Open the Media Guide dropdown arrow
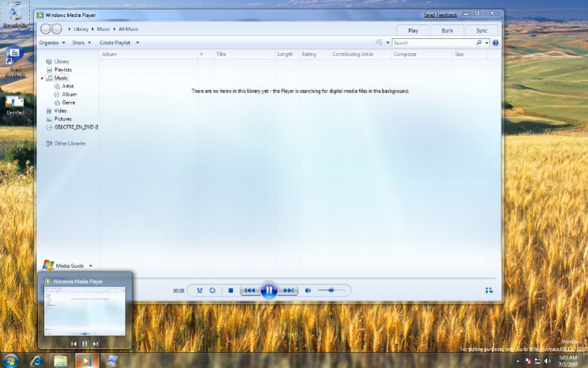588x368 pixels. click(x=91, y=266)
